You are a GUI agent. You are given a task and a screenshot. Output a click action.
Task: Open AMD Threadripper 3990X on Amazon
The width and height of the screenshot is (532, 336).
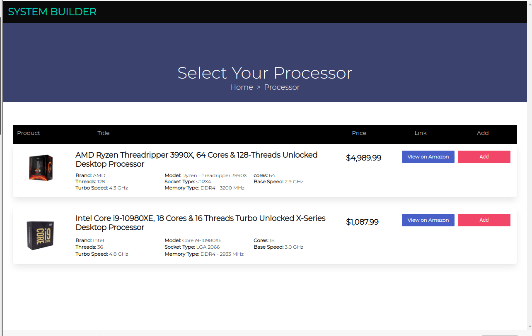pyautogui.click(x=428, y=157)
